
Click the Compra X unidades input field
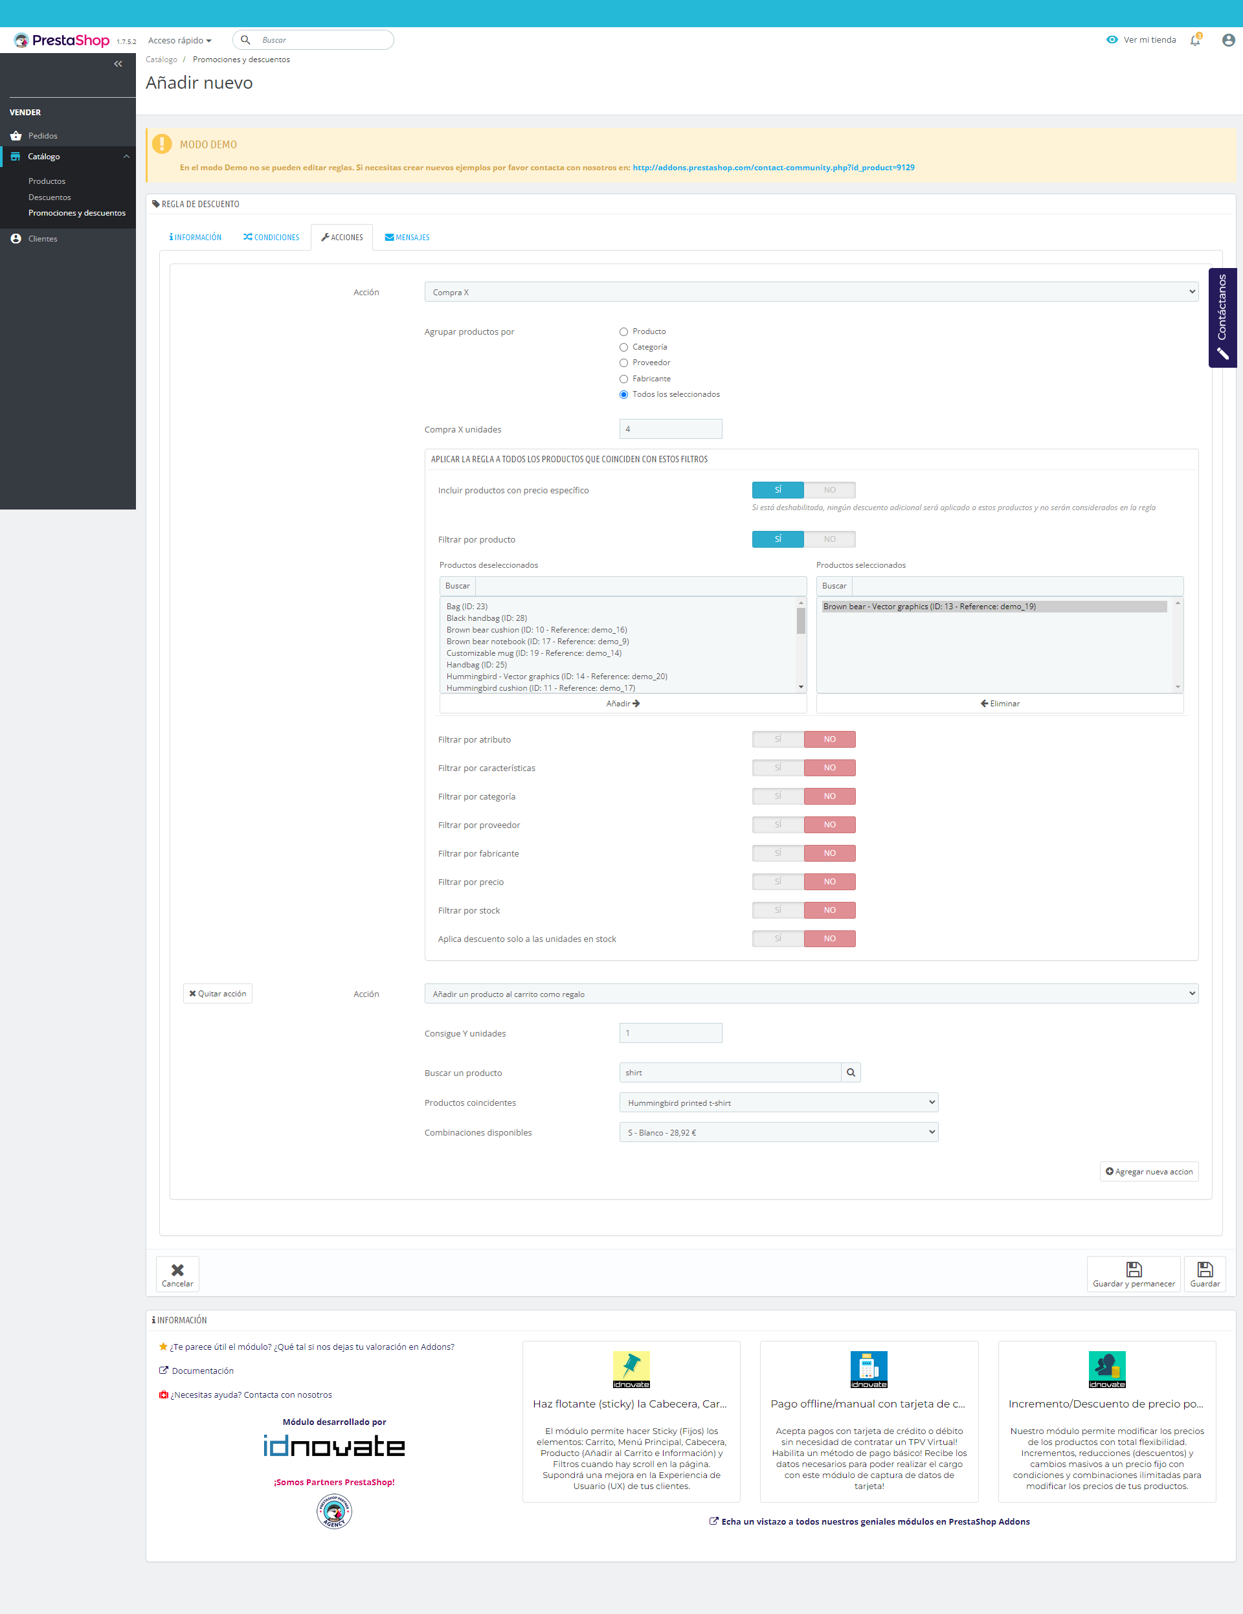[670, 429]
